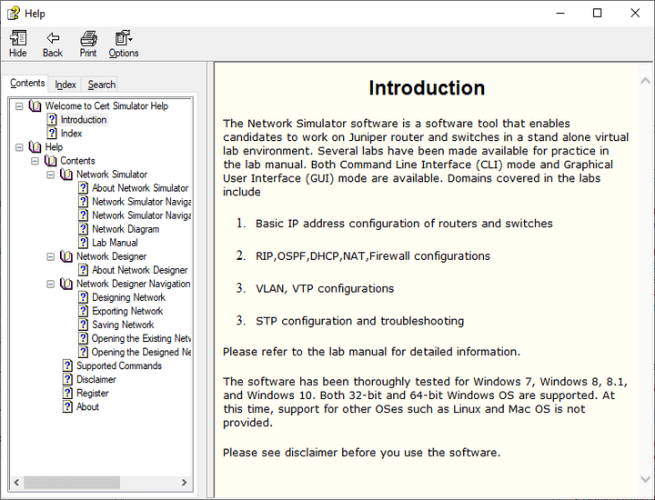
Task: Click the tree's horizontal scrollbar thumb
Action: (72, 483)
